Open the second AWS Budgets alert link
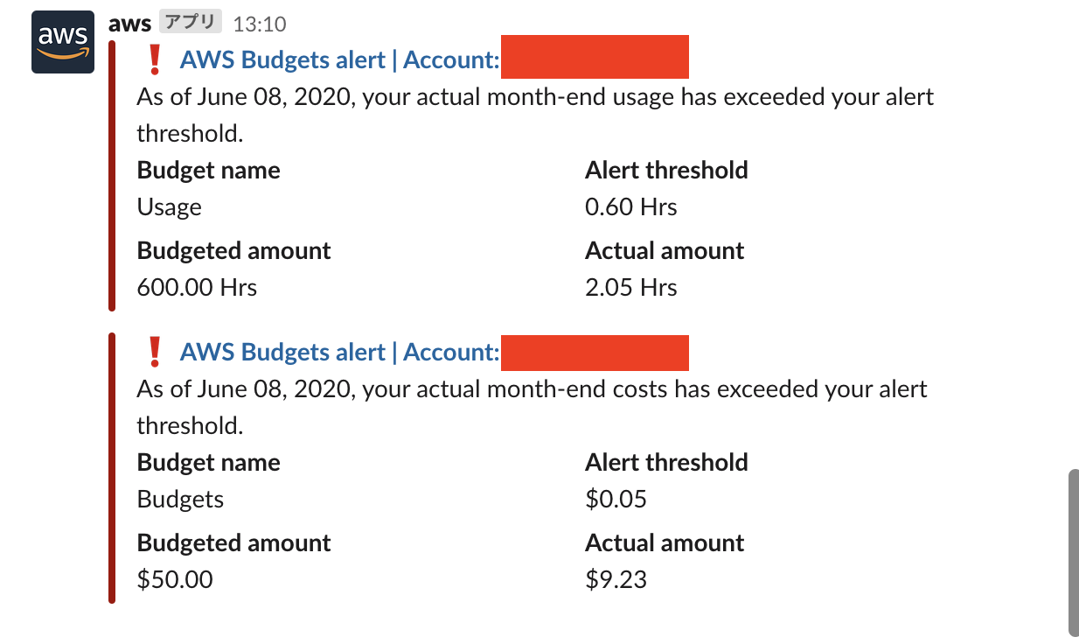The height and width of the screenshot is (644, 1079). 337,352
